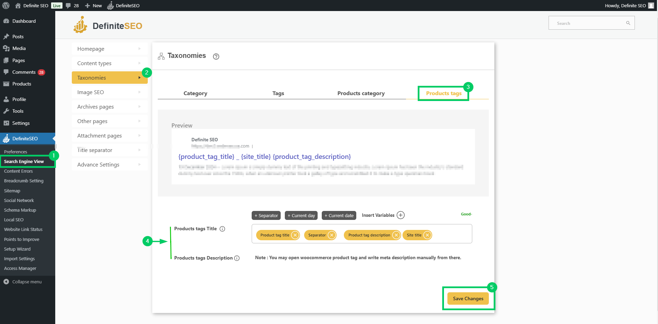Remove the Product tag title chip
This screenshot has width=658, height=324.
click(x=295, y=235)
